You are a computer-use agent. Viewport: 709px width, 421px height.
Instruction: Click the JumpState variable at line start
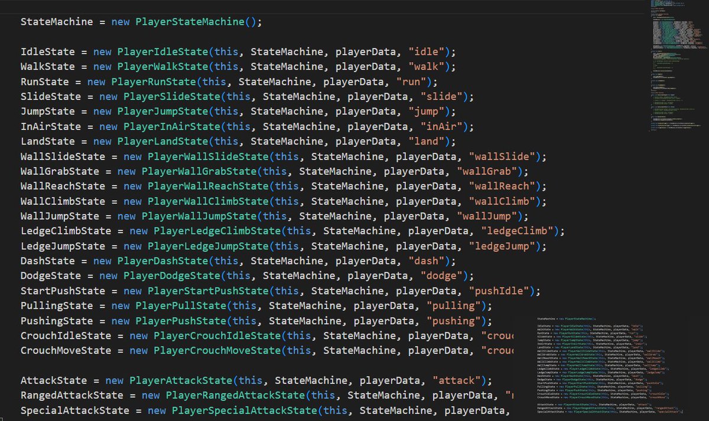(48, 112)
